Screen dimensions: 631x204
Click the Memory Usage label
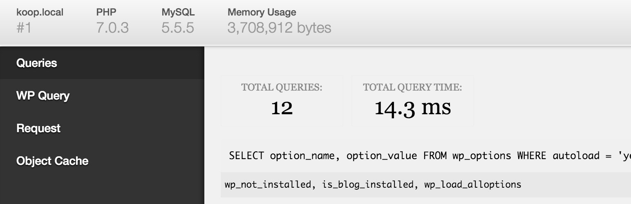pyautogui.click(x=262, y=13)
